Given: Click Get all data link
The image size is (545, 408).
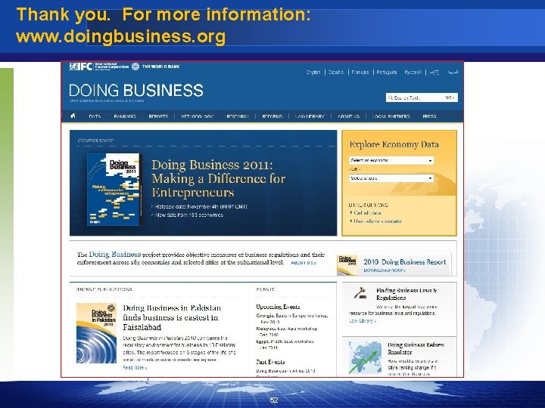Looking at the screenshot, I should coord(367,212).
